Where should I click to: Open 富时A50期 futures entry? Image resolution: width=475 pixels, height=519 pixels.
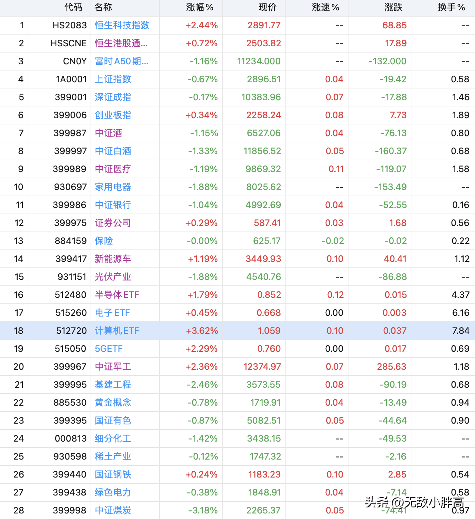[121, 61]
